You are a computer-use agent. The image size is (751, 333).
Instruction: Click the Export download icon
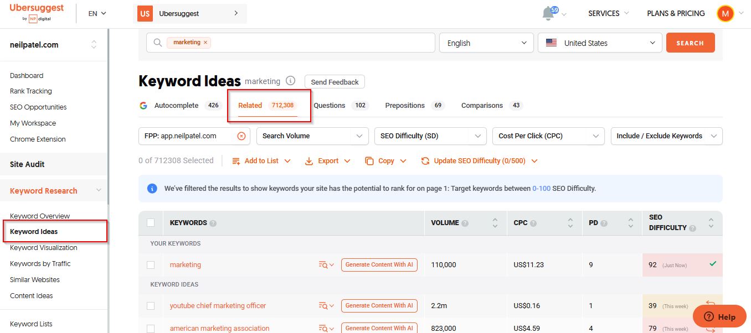tap(309, 161)
